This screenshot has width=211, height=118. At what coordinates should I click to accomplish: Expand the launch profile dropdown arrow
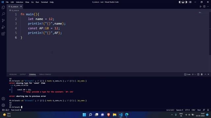(195, 74)
